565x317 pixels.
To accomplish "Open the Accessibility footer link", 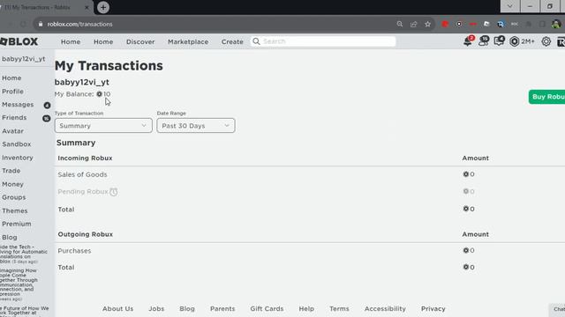I will tap(385, 309).
